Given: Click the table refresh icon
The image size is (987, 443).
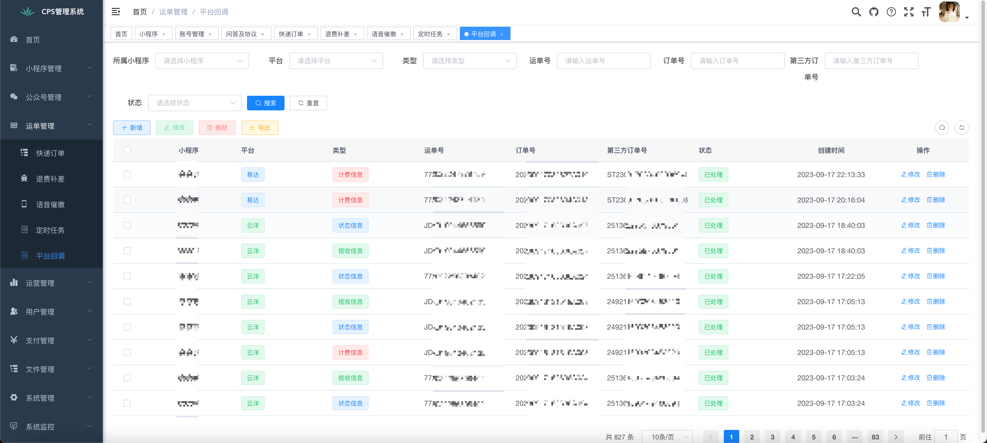Looking at the screenshot, I should pyautogui.click(x=961, y=128).
